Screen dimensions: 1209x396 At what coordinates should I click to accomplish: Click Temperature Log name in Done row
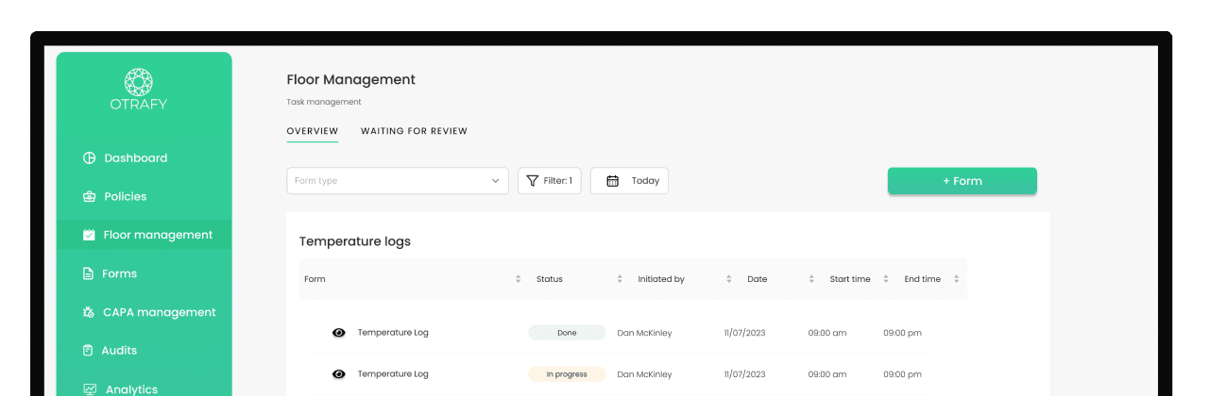(x=393, y=333)
